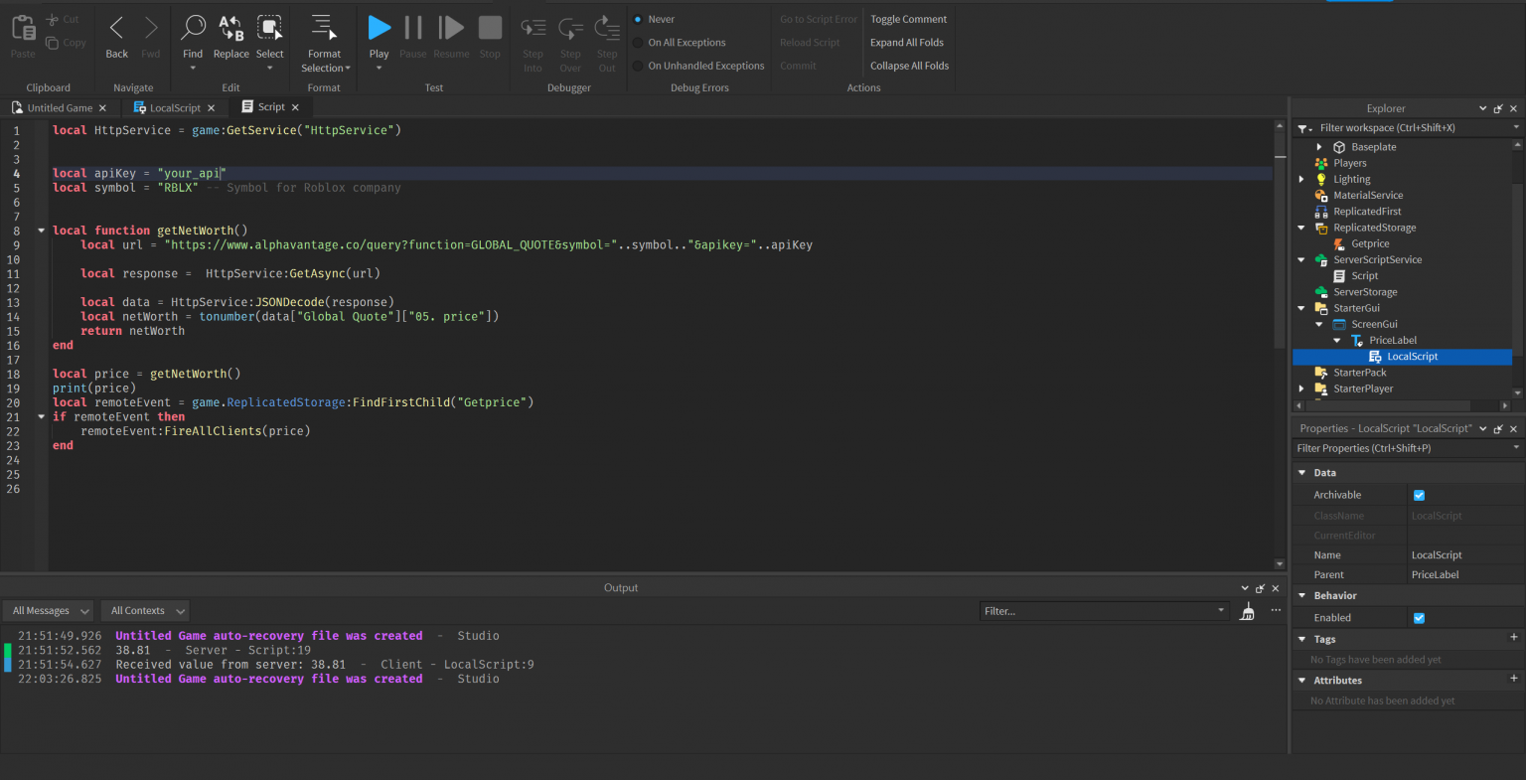Clear the Output with the broom icon
The height and width of the screenshot is (780, 1526).
coord(1248,611)
